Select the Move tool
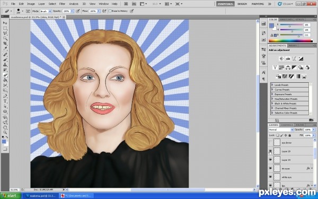This screenshot has height=199, width=318. [5, 23]
